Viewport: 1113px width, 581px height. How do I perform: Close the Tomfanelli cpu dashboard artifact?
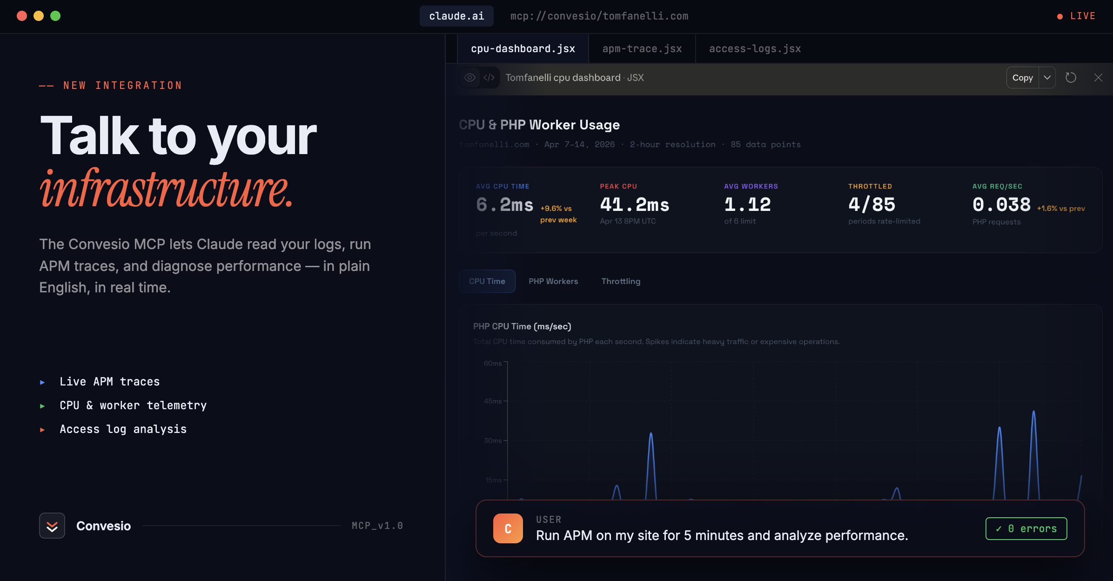1099,77
